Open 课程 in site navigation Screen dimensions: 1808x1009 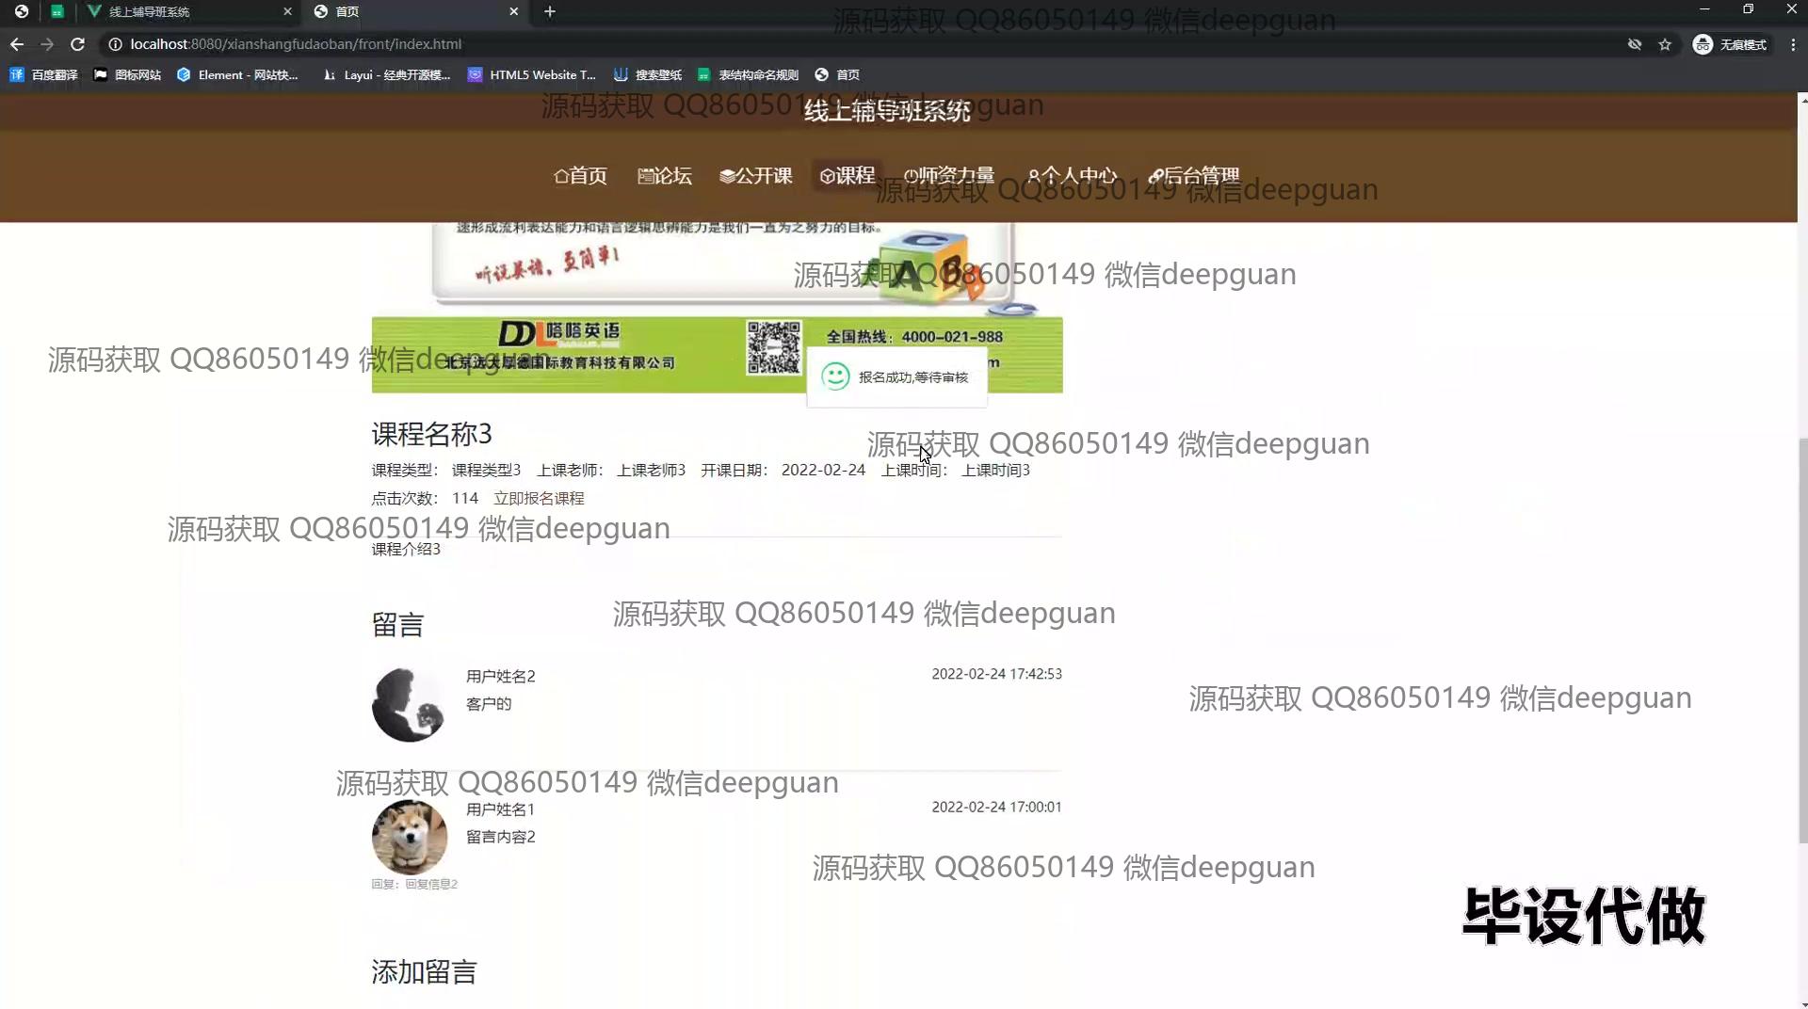tap(847, 176)
